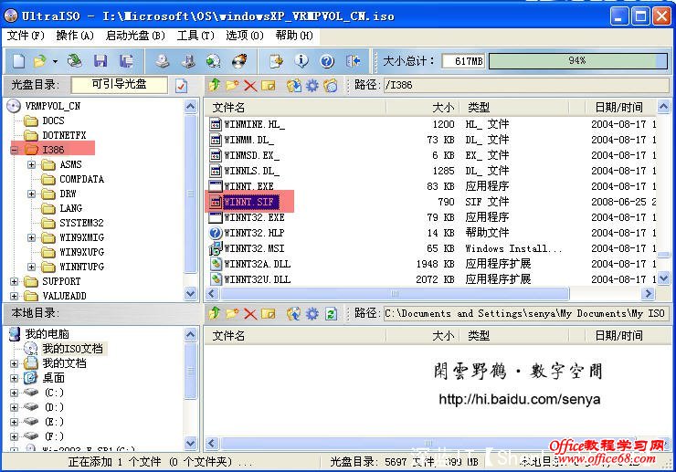Open the 工具(T) menu
Viewport: 676px width, 472px height.
pos(195,36)
